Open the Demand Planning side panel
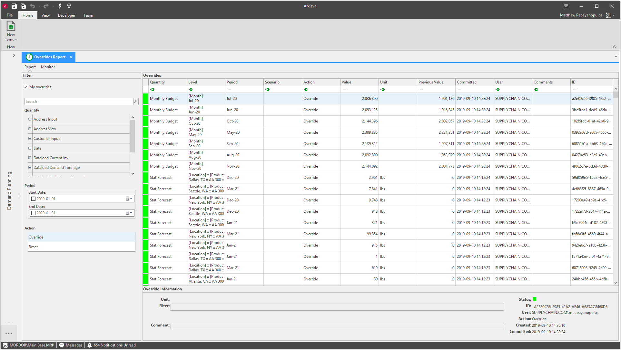The image size is (621, 350). (x=9, y=191)
